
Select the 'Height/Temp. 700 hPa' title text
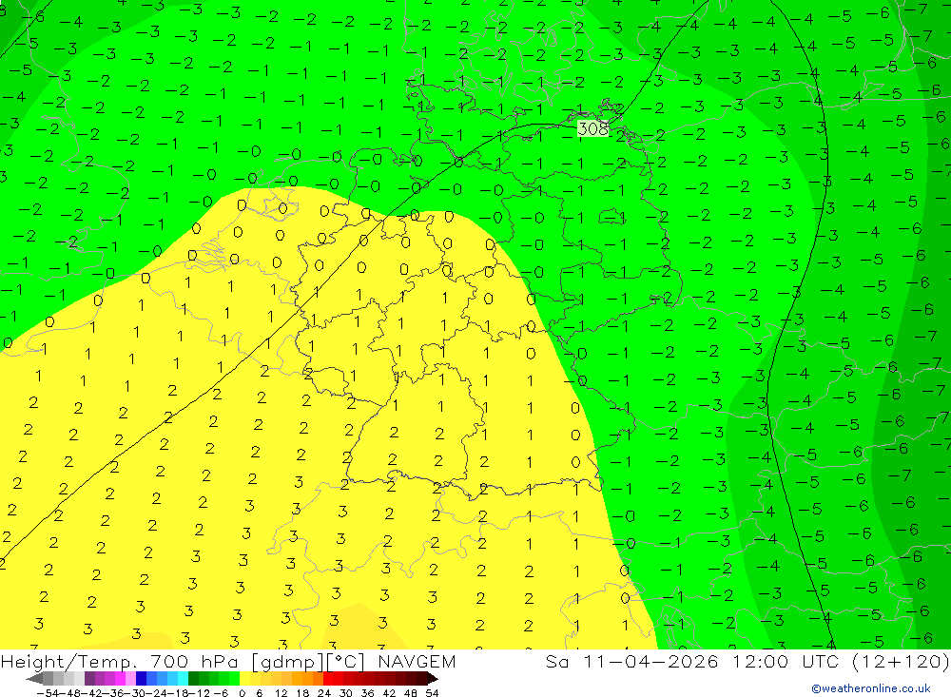(122, 661)
